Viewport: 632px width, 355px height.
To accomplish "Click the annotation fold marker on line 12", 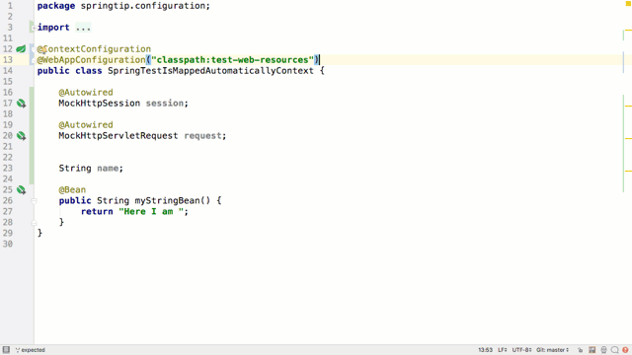I will click(33, 49).
